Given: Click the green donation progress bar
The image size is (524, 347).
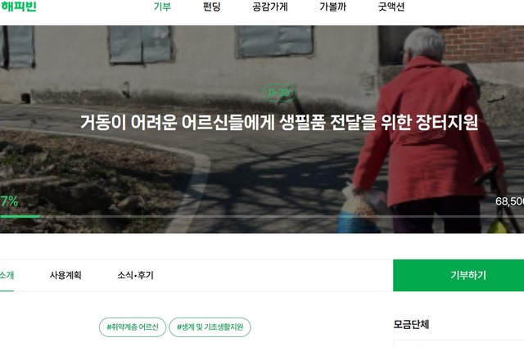Looking at the screenshot, I should click(20, 217).
